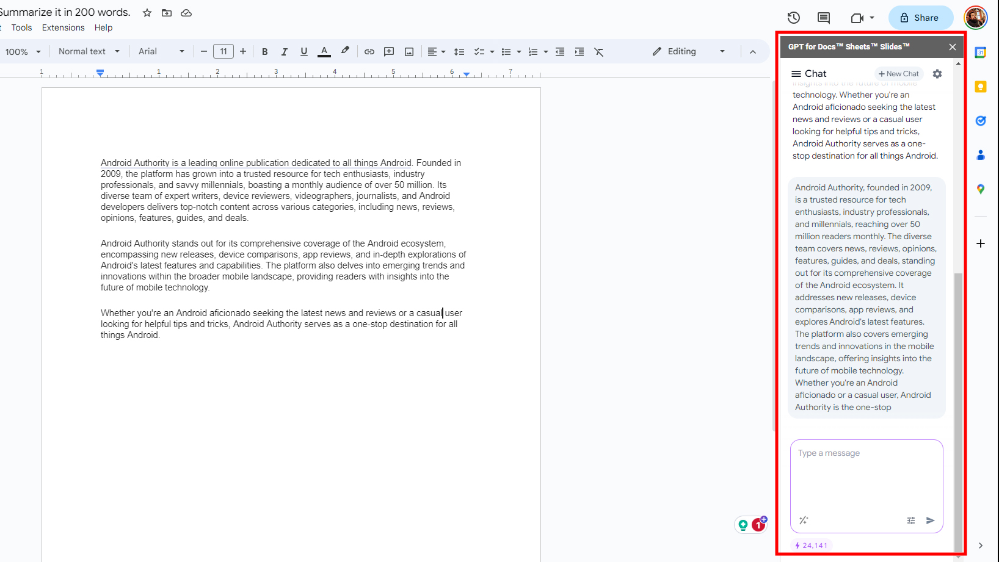Screen dimensions: 999x562
Task: Open GPT sidebar settings gear
Action: tap(937, 74)
